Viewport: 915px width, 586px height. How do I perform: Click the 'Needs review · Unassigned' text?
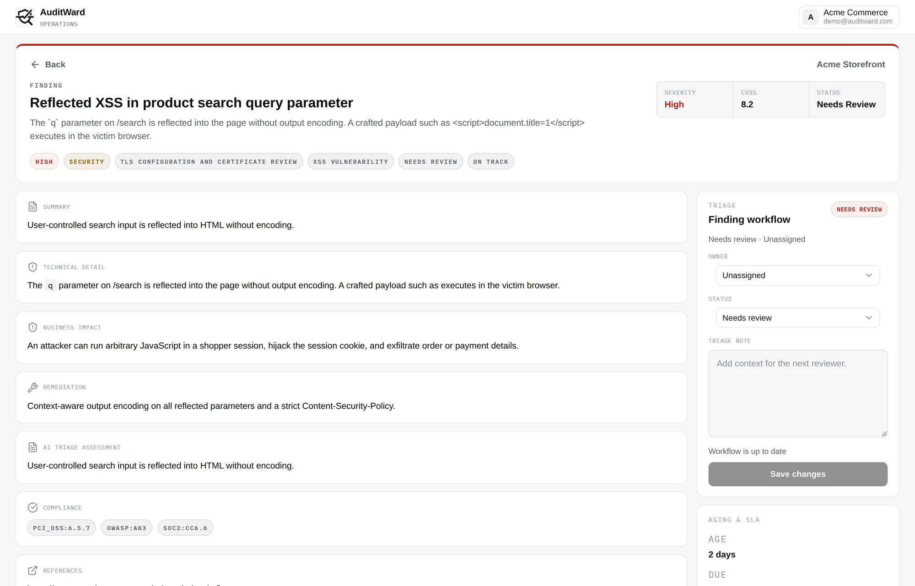click(x=757, y=239)
